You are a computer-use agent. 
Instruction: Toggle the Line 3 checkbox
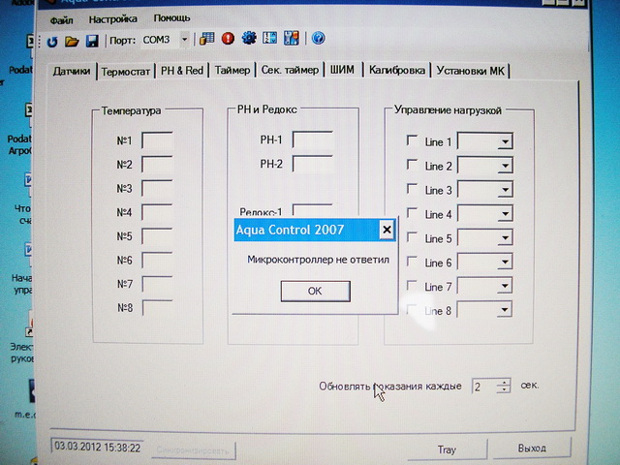point(413,190)
